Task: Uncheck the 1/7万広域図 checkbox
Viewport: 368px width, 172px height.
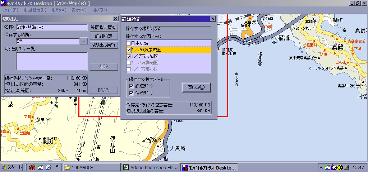Action: (x=129, y=56)
